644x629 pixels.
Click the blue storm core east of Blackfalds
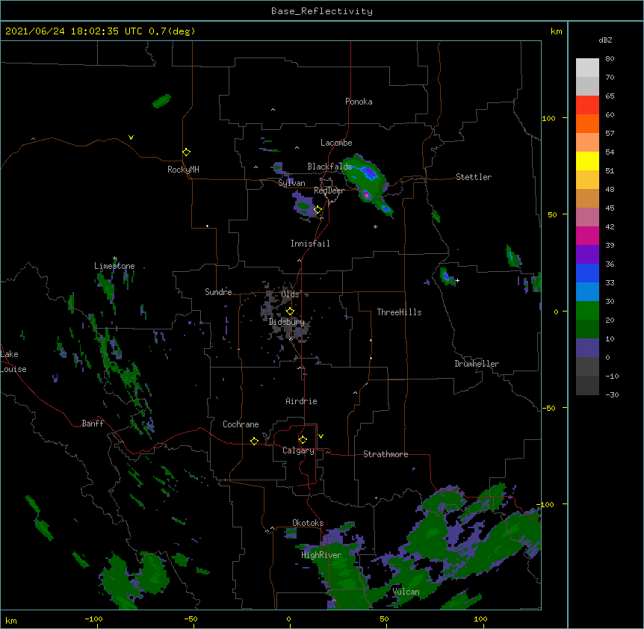point(371,173)
